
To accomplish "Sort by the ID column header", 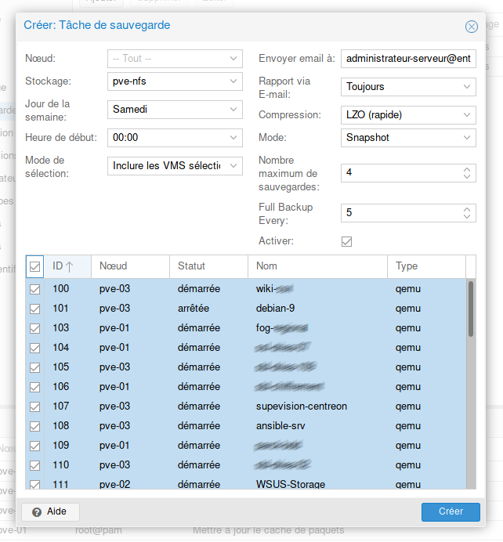I will 67,266.
